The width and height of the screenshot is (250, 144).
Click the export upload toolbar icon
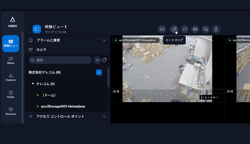[216, 29]
